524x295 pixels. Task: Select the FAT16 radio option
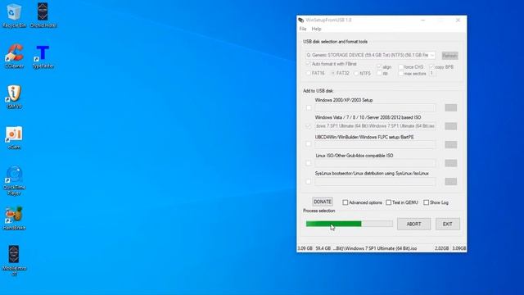coord(308,73)
